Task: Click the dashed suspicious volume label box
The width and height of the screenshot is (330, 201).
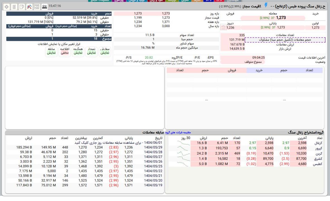Action: coord(285,40)
